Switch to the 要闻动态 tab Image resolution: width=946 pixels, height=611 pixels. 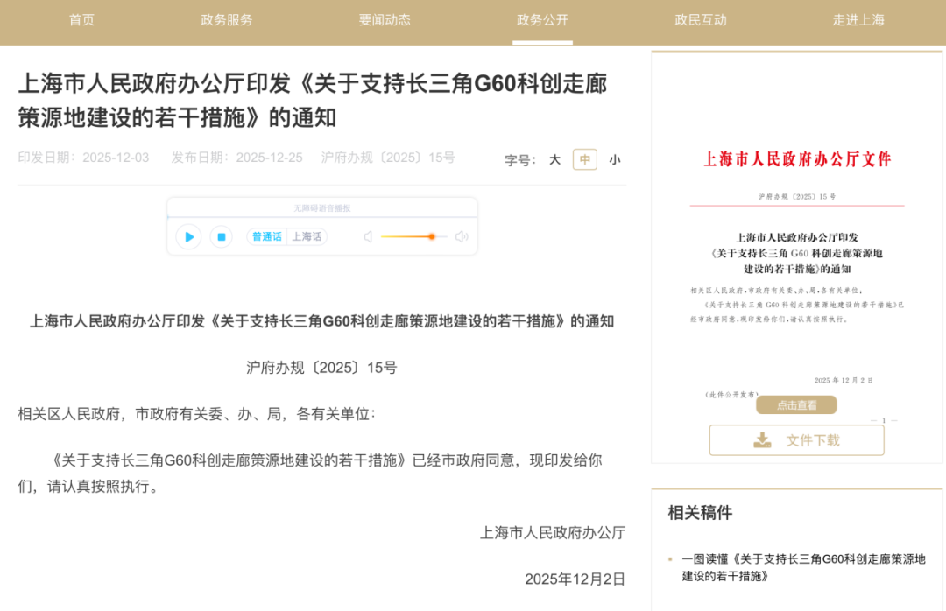click(385, 20)
